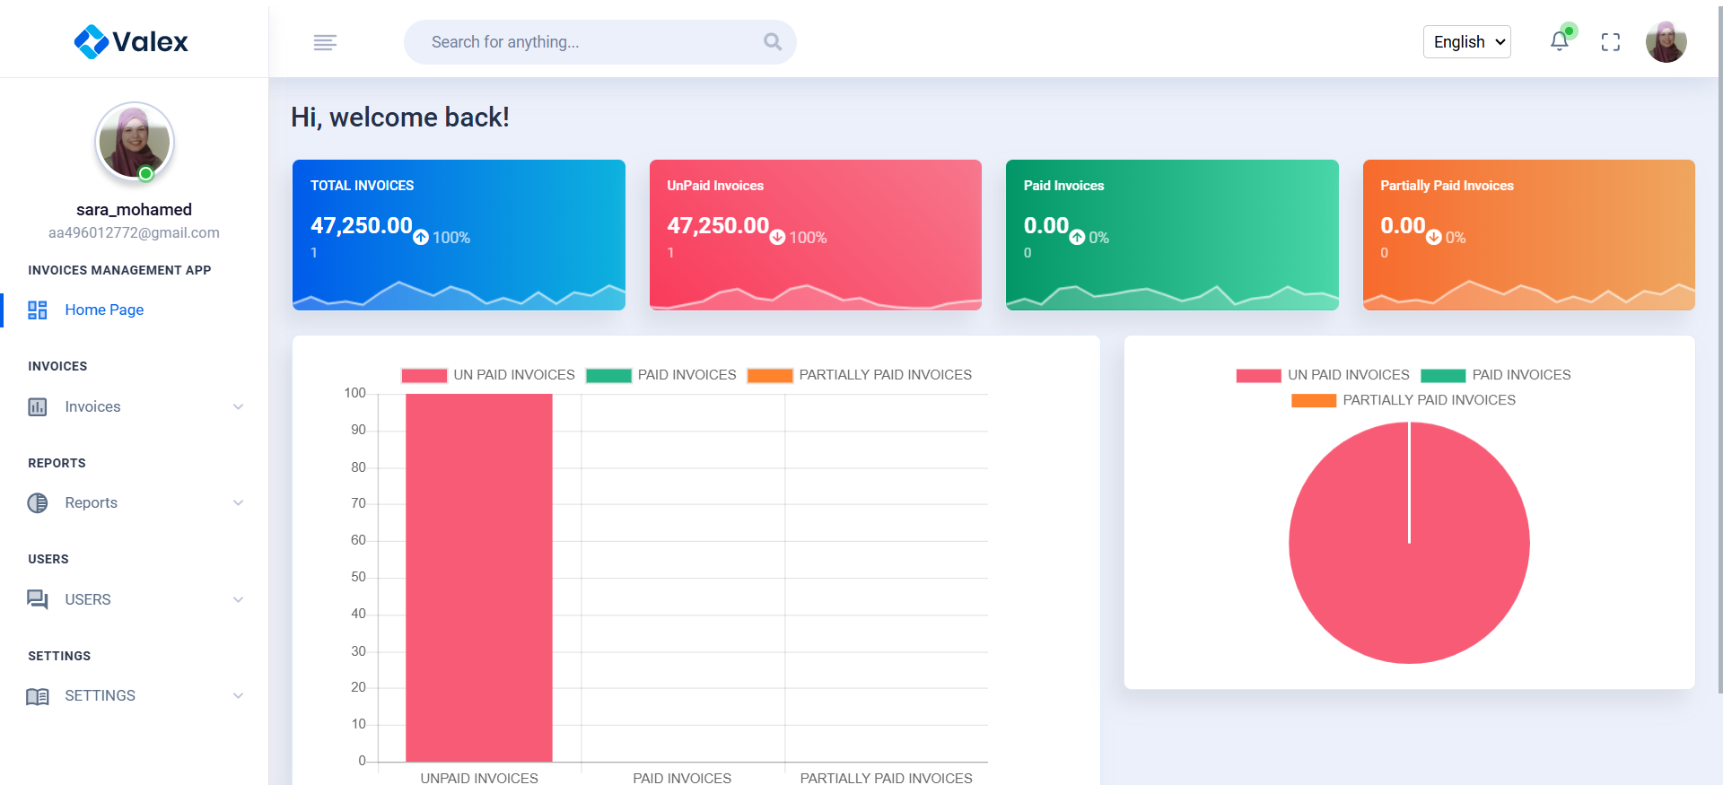Expand the SETTINGS menu chevron
1723x785 pixels.
pyautogui.click(x=239, y=695)
